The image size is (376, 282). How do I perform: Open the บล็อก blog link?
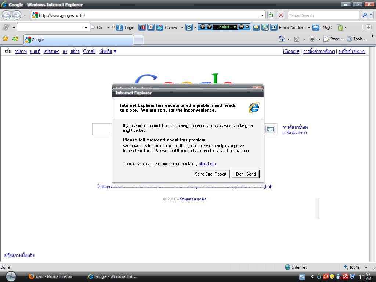point(75,51)
